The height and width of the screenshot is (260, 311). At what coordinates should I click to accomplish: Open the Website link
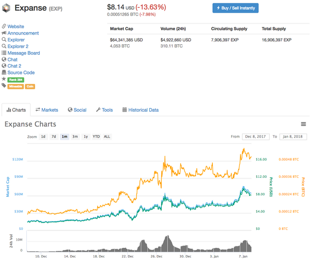(16, 26)
